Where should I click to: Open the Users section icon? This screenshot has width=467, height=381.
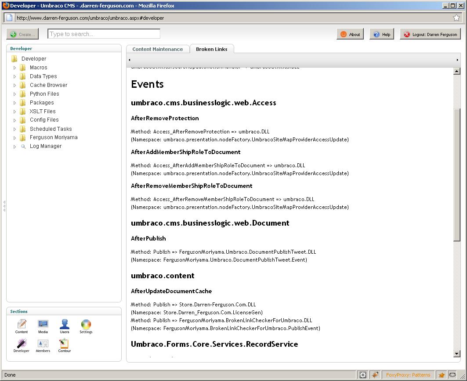click(65, 325)
